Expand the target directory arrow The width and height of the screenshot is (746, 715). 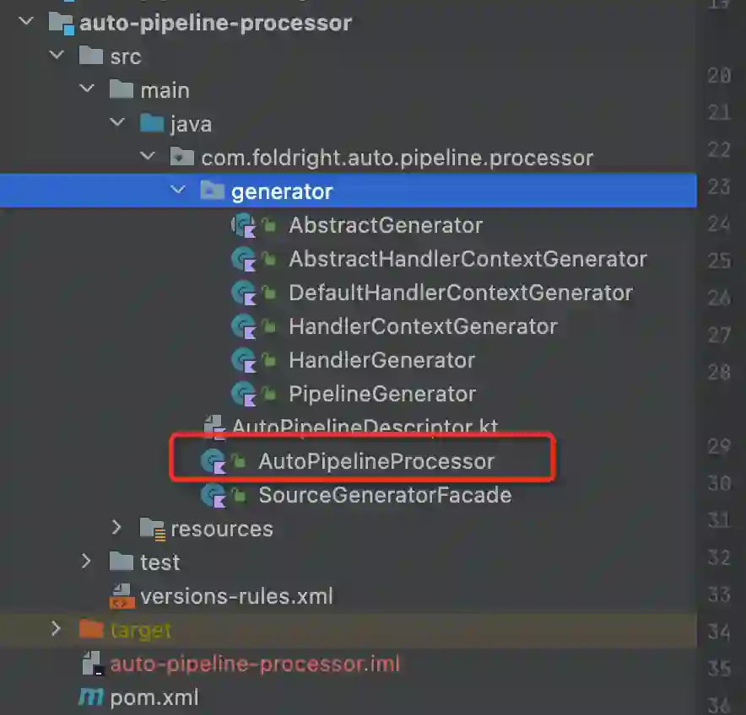point(56,630)
